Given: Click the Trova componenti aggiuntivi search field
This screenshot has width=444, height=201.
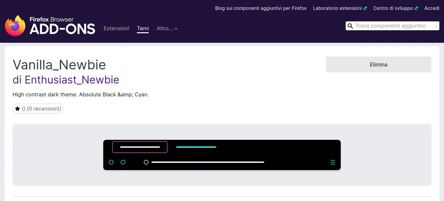Looking at the screenshot, I should pos(389,26).
